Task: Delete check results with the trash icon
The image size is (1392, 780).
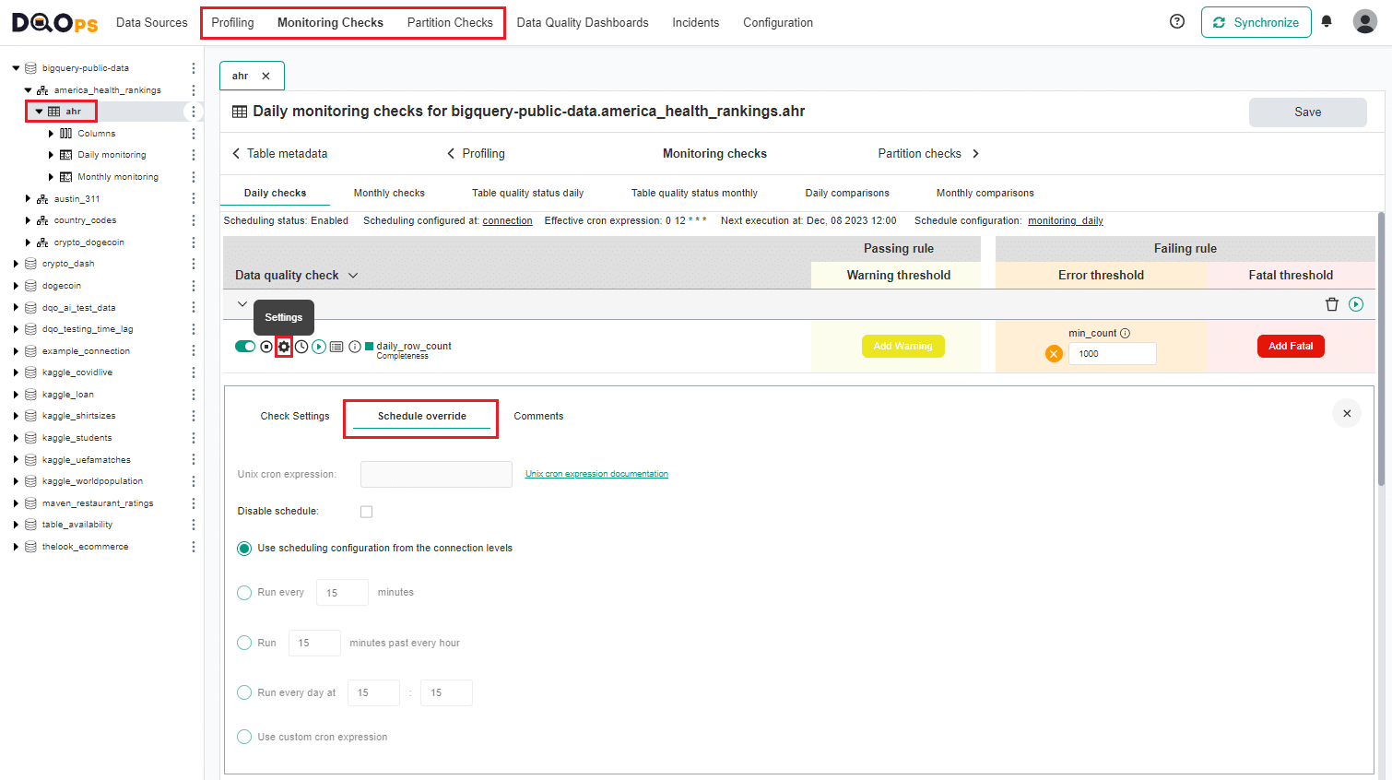Action: (1331, 304)
